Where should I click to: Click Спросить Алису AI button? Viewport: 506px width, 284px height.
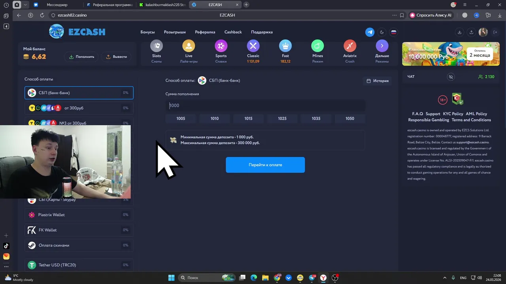(431, 15)
